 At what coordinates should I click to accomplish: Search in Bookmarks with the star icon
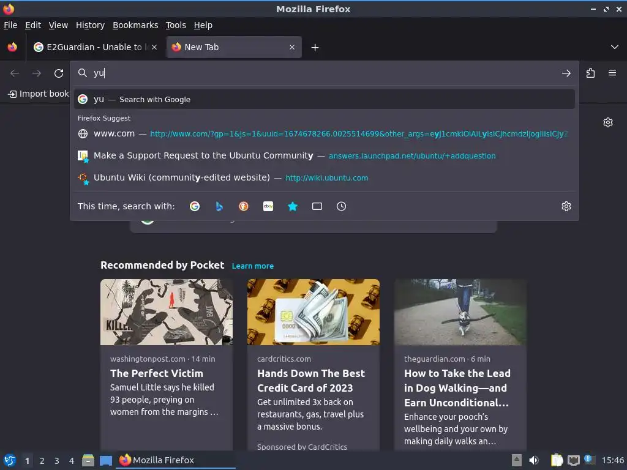point(293,206)
